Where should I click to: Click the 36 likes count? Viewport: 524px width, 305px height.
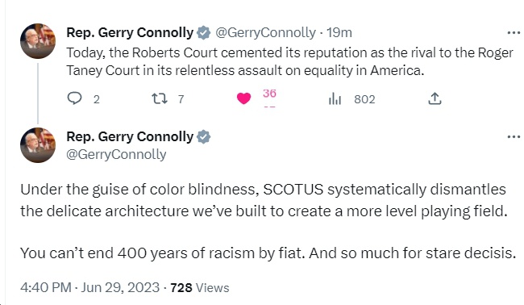[269, 94]
